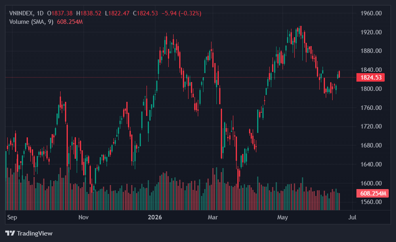Screen dimensions: 396x242
Task: Click the close price C1824.53 in legend
Action: click(x=145, y=13)
